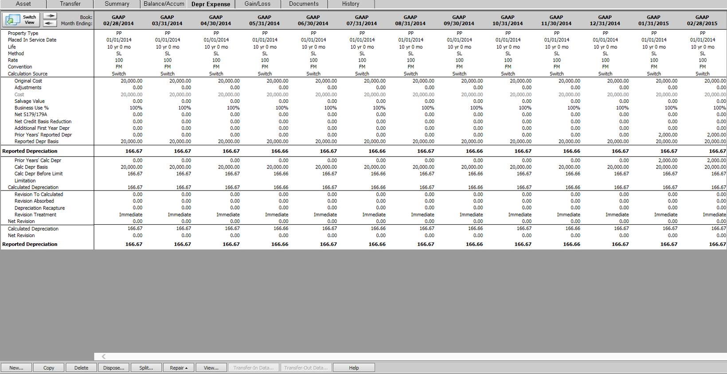
Task: Click the Original Cost row label
Action: click(28, 81)
